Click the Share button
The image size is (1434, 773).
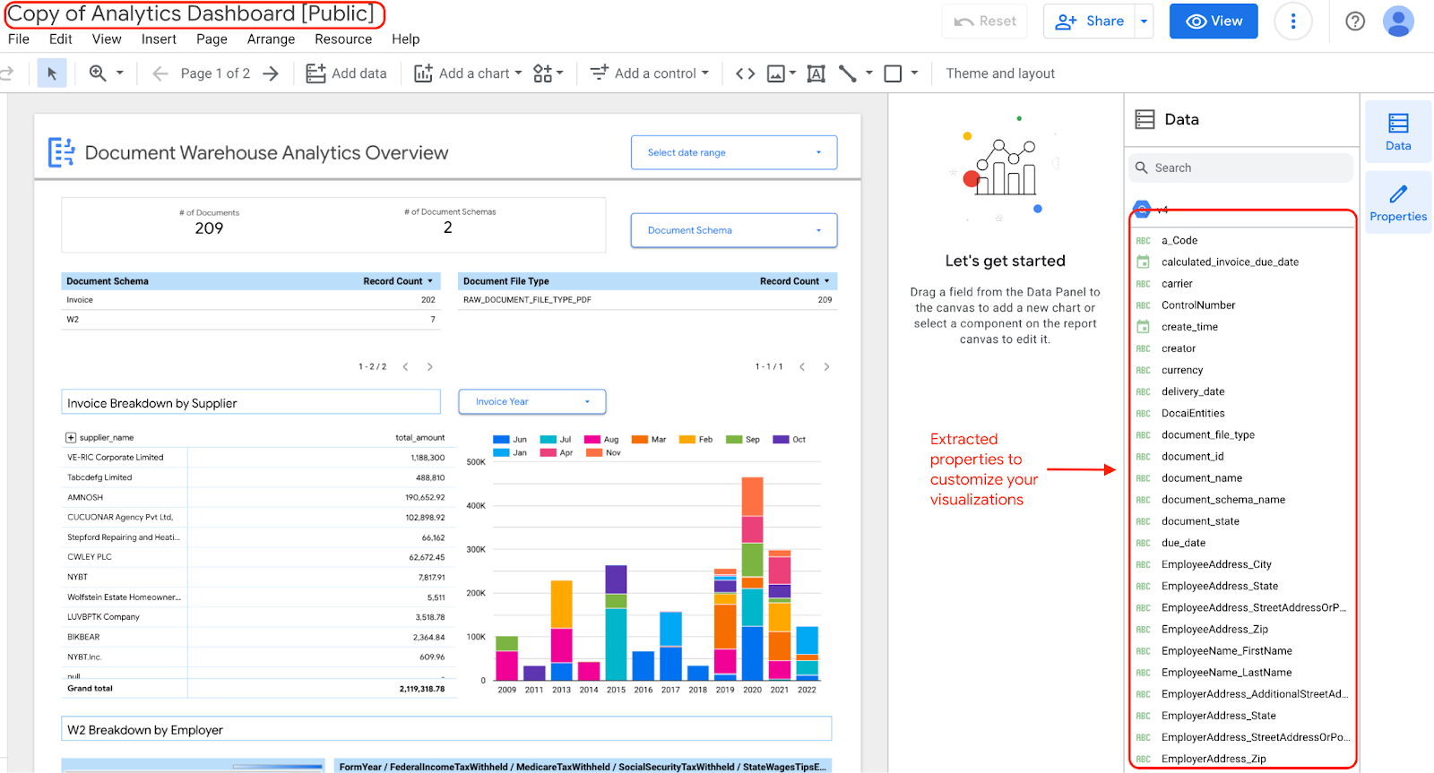point(1091,21)
